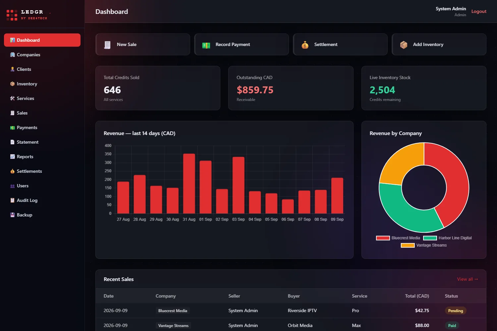Go to Clients in the sidebar

click(42, 69)
